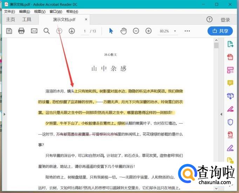Zoom in with the plus icon

tap(149, 31)
